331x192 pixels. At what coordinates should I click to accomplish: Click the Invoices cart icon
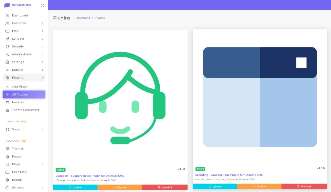point(7,102)
